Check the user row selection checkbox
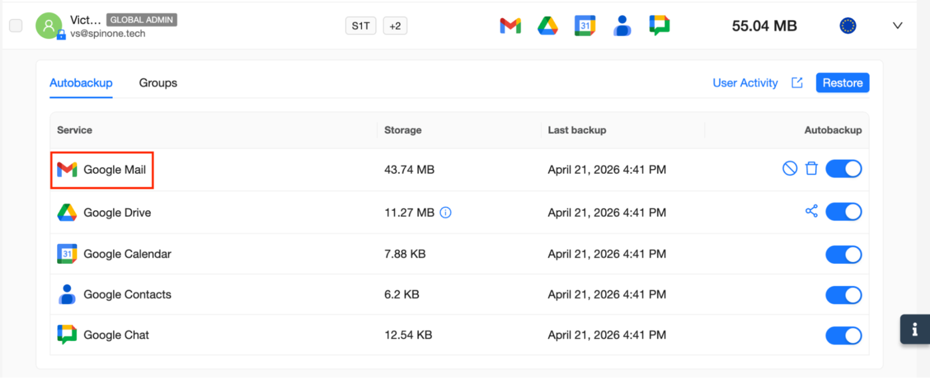This screenshot has height=378, width=930. (x=16, y=26)
